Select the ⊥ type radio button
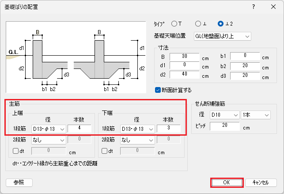This screenshot has height=194, width=284. (x=197, y=23)
